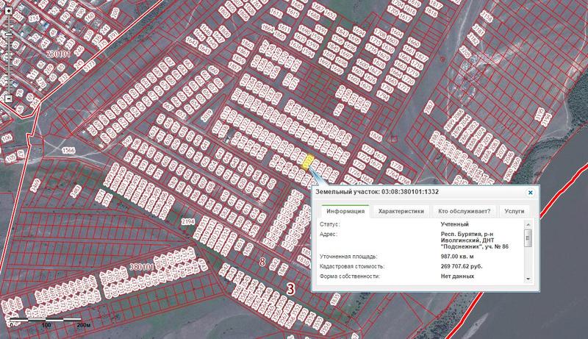Open the Кто обслуживает? tab
Viewport: 588px width, 339px height.
click(465, 211)
